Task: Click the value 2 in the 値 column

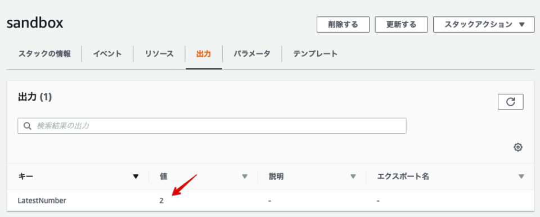Action: click(161, 201)
